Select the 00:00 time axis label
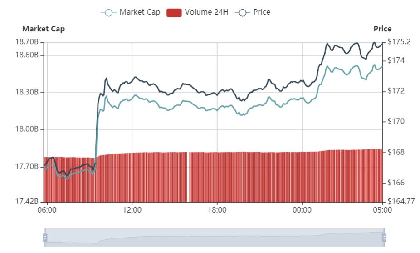Viewport: 420px width, 253px height. pyautogui.click(x=302, y=210)
